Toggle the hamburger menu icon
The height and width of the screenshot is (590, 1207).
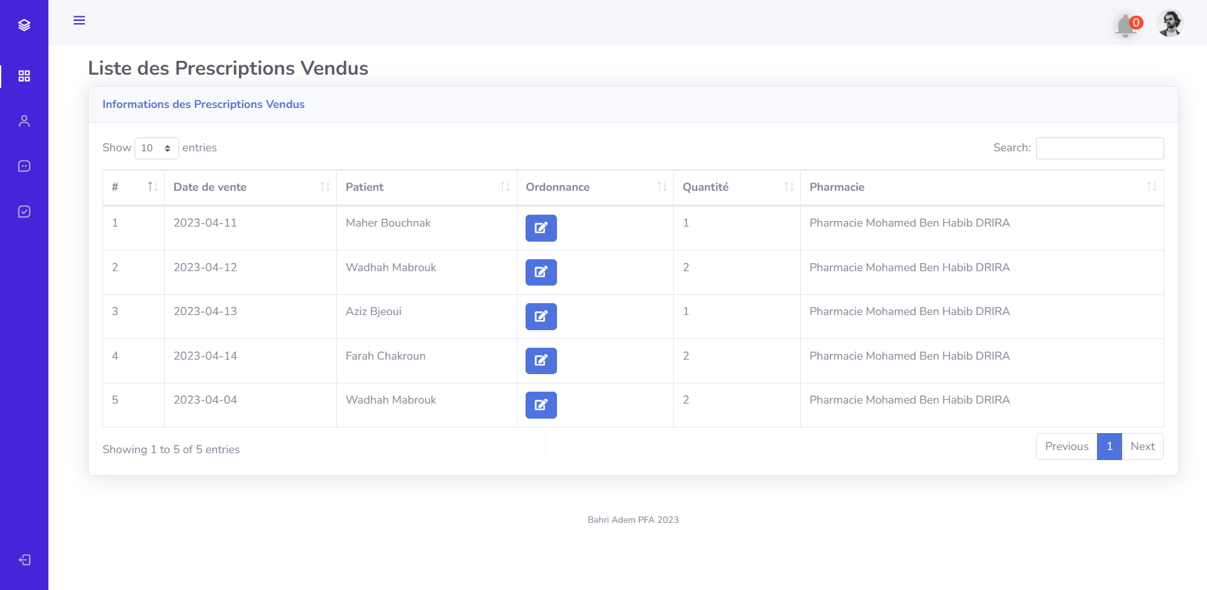pyautogui.click(x=79, y=20)
